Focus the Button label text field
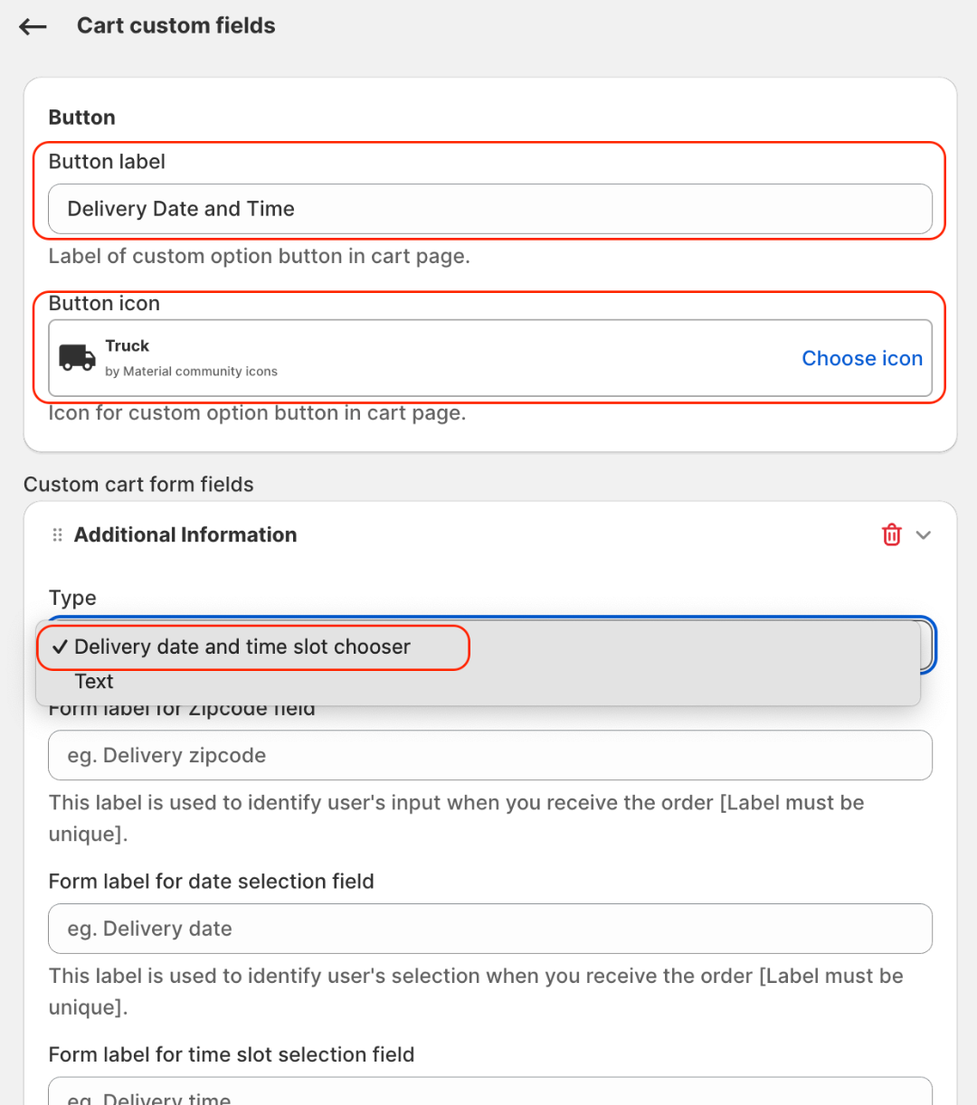 coord(489,209)
